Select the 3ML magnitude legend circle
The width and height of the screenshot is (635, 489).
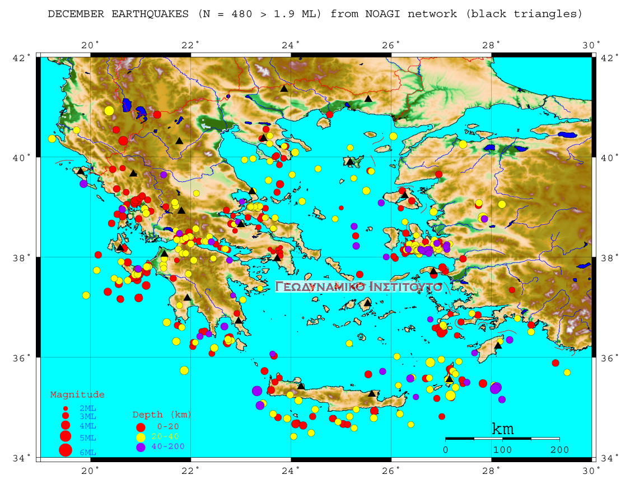pos(65,416)
